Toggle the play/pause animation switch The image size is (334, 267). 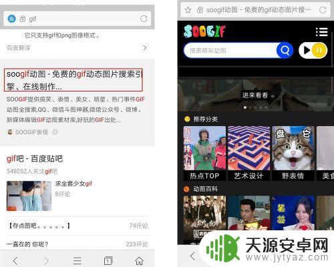[x=313, y=50]
